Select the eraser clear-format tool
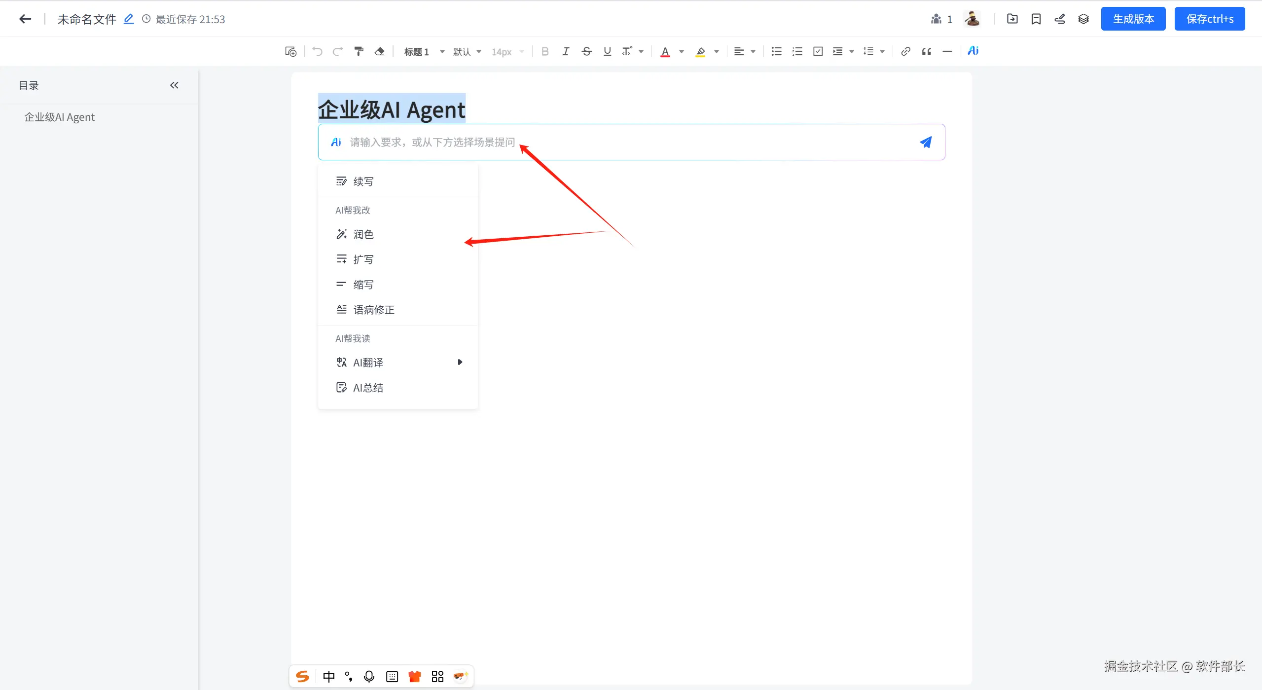The width and height of the screenshot is (1262, 690). pos(379,51)
